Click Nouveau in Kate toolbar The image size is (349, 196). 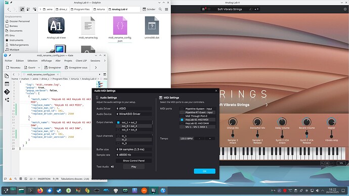[x=13, y=68]
